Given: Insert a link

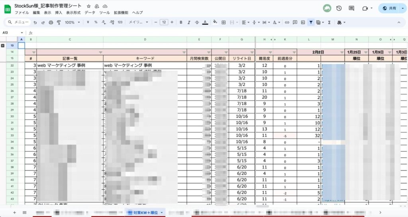Looking at the screenshot, I should coord(287,22).
